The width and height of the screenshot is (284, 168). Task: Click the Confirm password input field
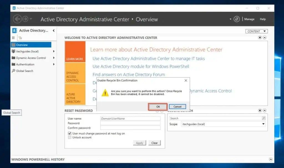tap(130, 128)
